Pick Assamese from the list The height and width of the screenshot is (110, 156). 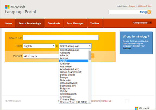click(74, 66)
